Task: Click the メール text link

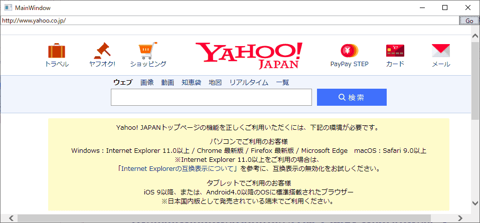Action: 441,64
